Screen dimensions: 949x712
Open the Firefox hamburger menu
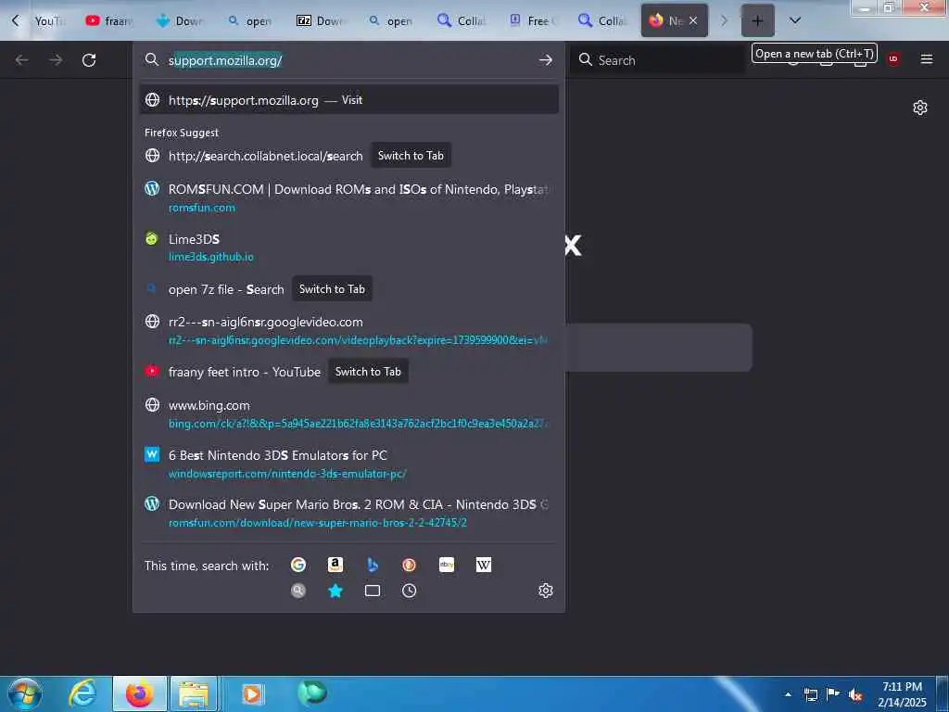[926, 59]
